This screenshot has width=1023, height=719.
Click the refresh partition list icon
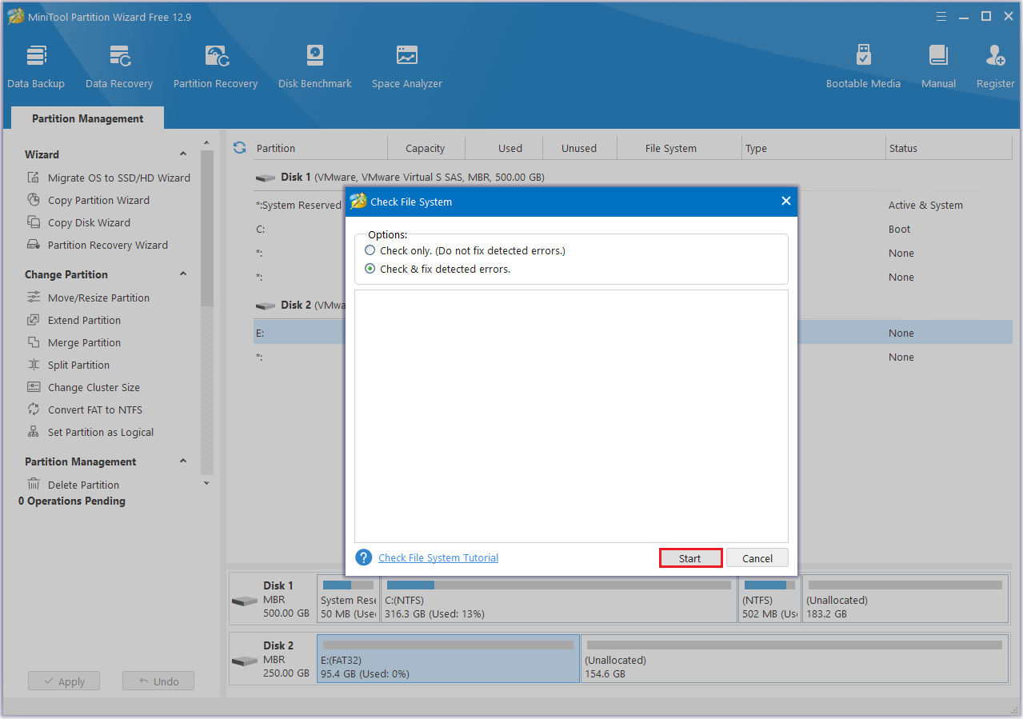tap(239, 148)
